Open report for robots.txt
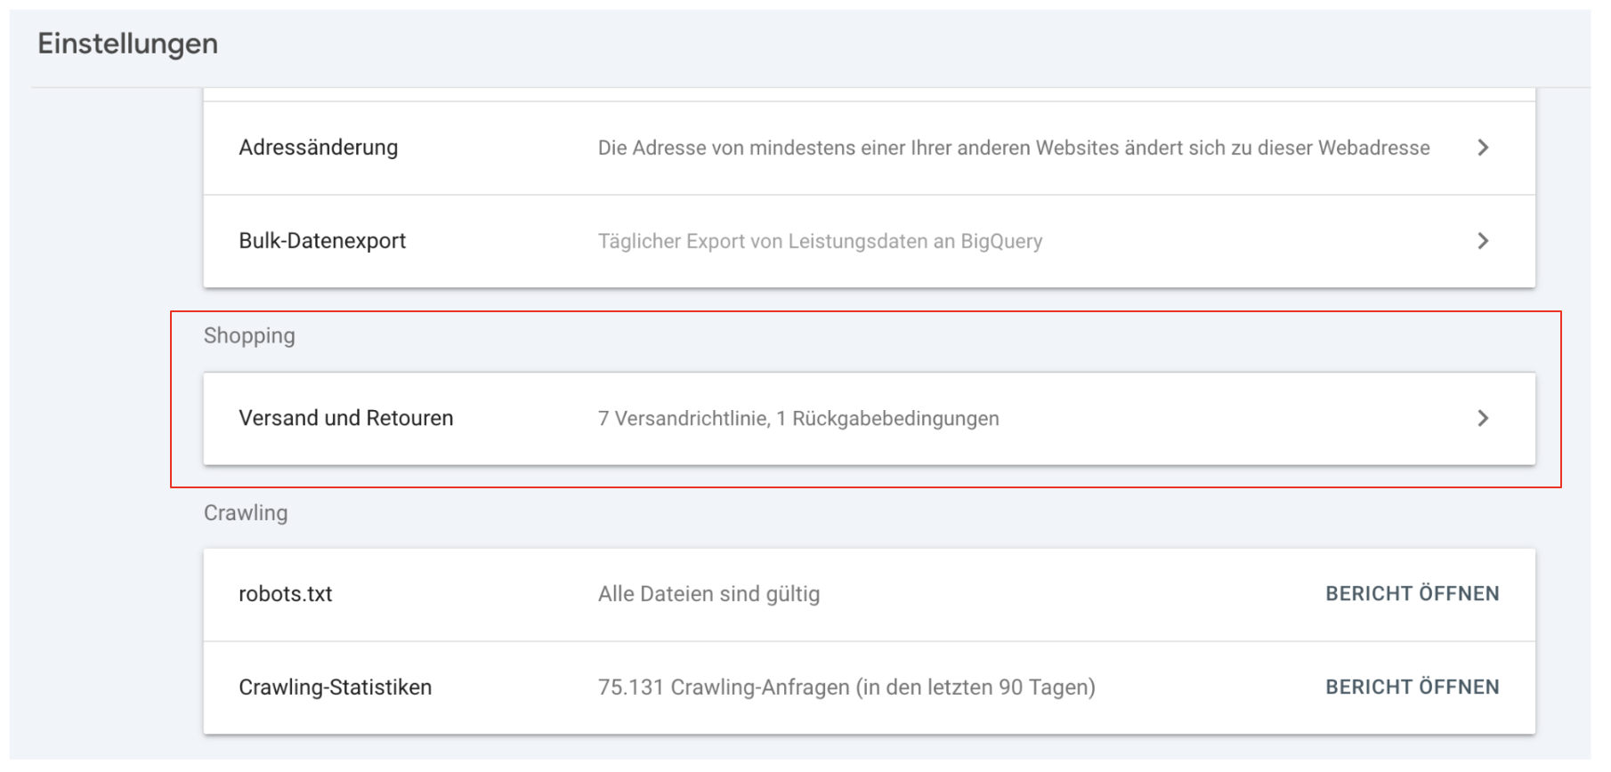Viewport: 1611px width, 772px height. (1412, 593)
